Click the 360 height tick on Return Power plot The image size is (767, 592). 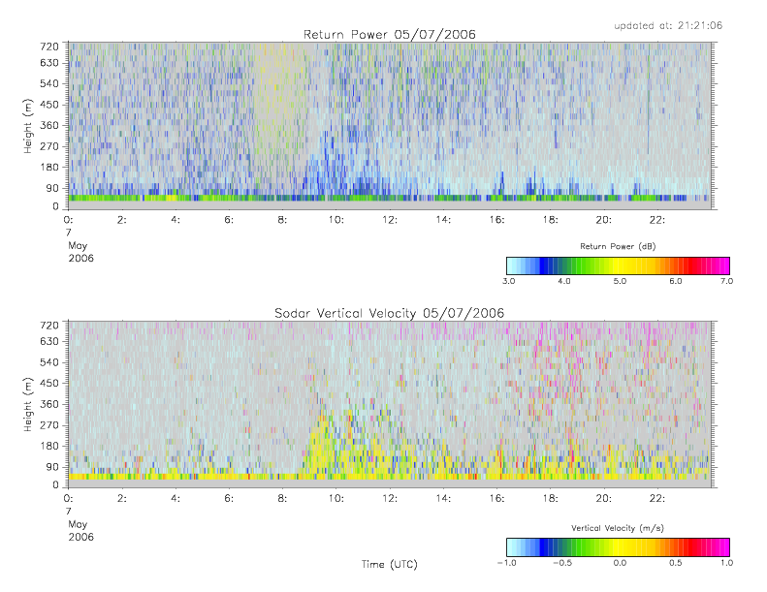pyautogui.click(x=49, y=126)
